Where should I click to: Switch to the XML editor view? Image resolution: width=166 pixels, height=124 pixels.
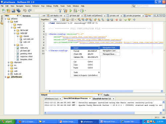[x=55, y=20]
